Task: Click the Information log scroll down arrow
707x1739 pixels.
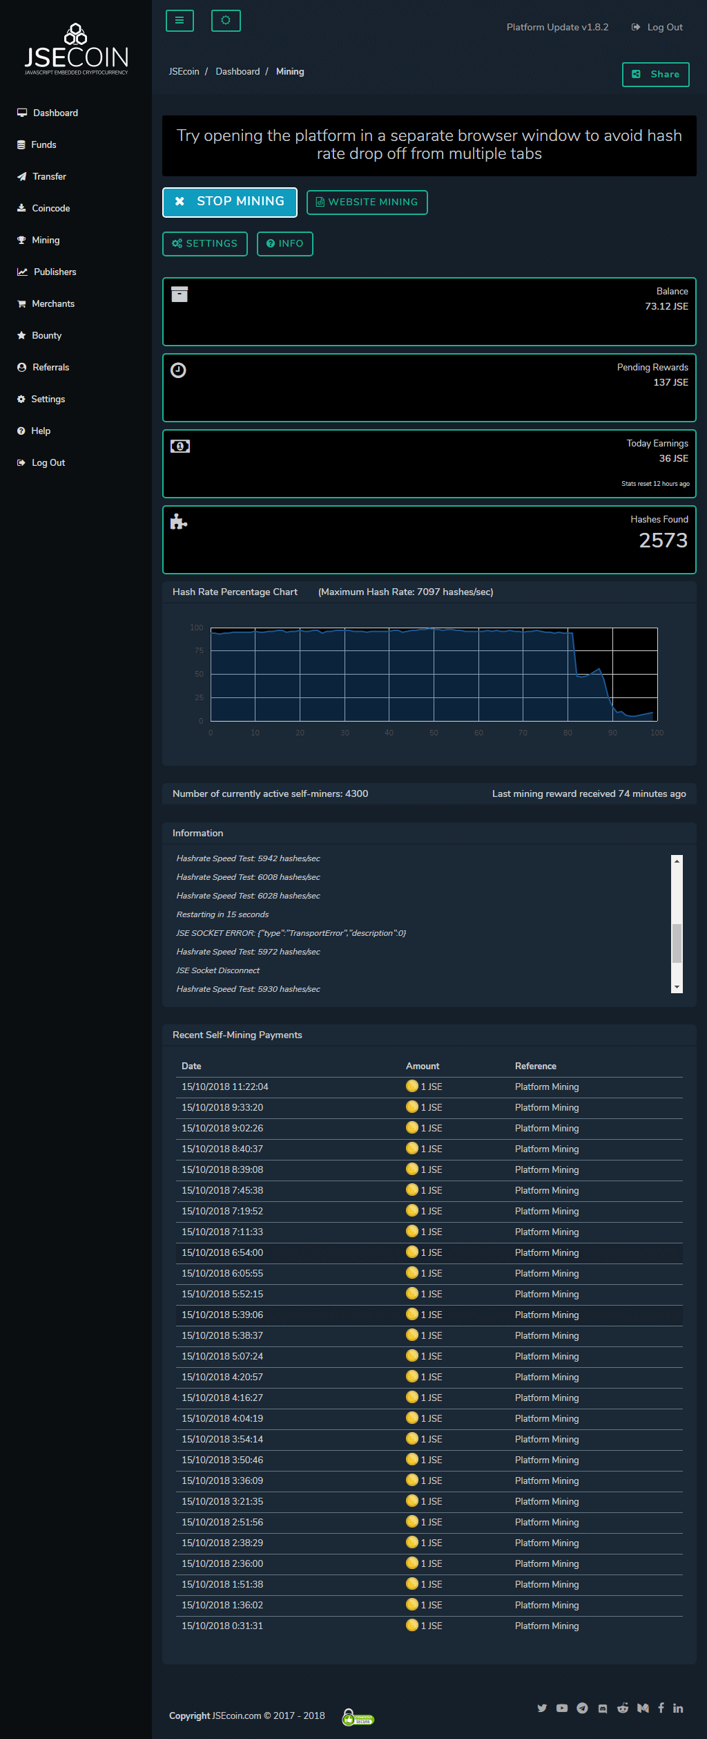Action: click(x=677, y=988)
